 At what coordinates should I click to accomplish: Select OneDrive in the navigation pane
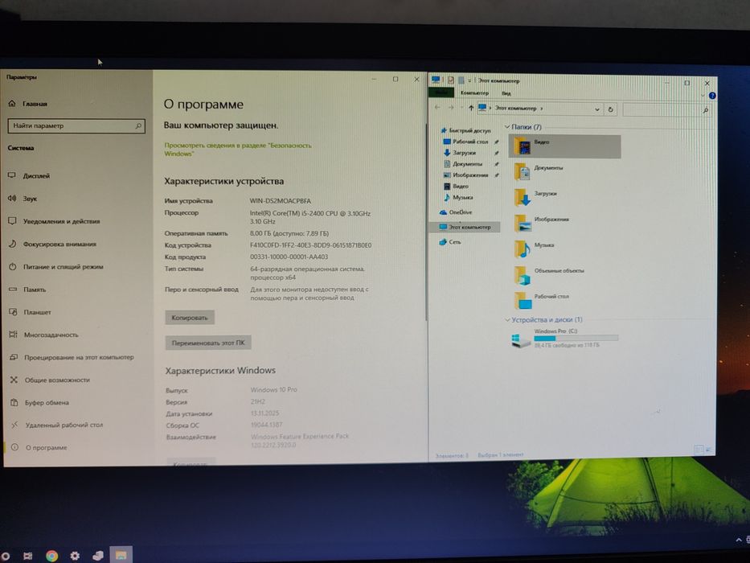click(455, 212)
